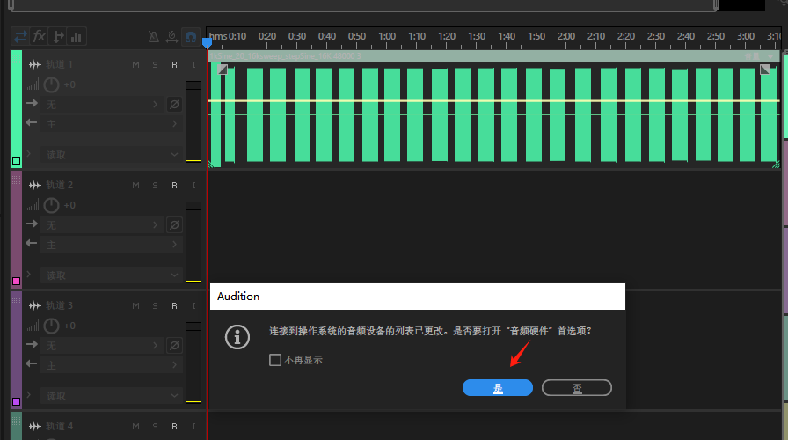Arm 轨道 2 for record
The height and width of the screenshot is (440, 788).
point(174,186)
